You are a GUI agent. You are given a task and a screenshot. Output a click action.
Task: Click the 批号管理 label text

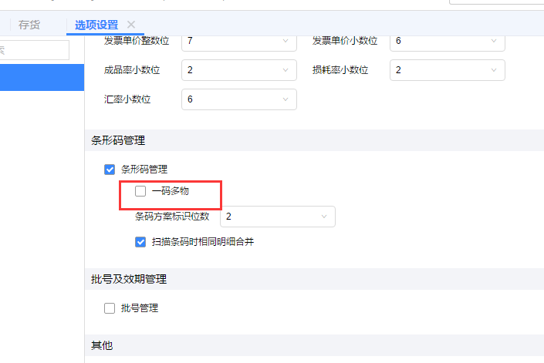click(x=140, y=308)
